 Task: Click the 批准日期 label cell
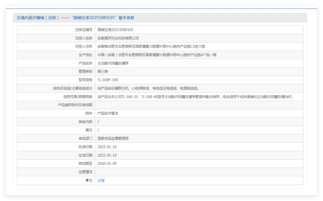(x=56, y=147)
